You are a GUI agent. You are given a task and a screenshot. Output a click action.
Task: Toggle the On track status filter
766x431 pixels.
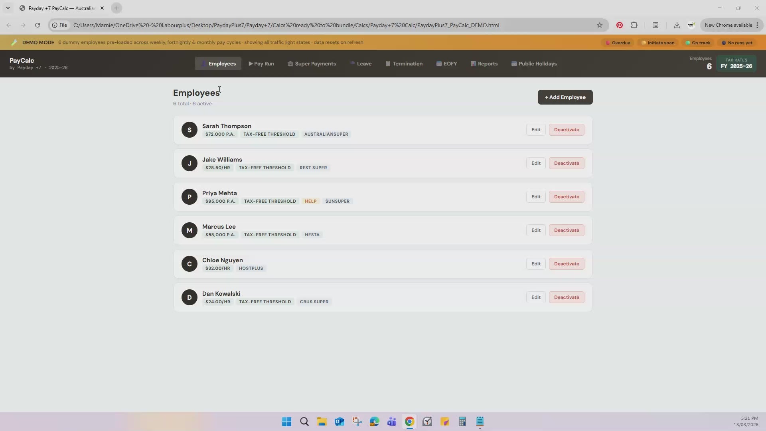click(697, 42)
